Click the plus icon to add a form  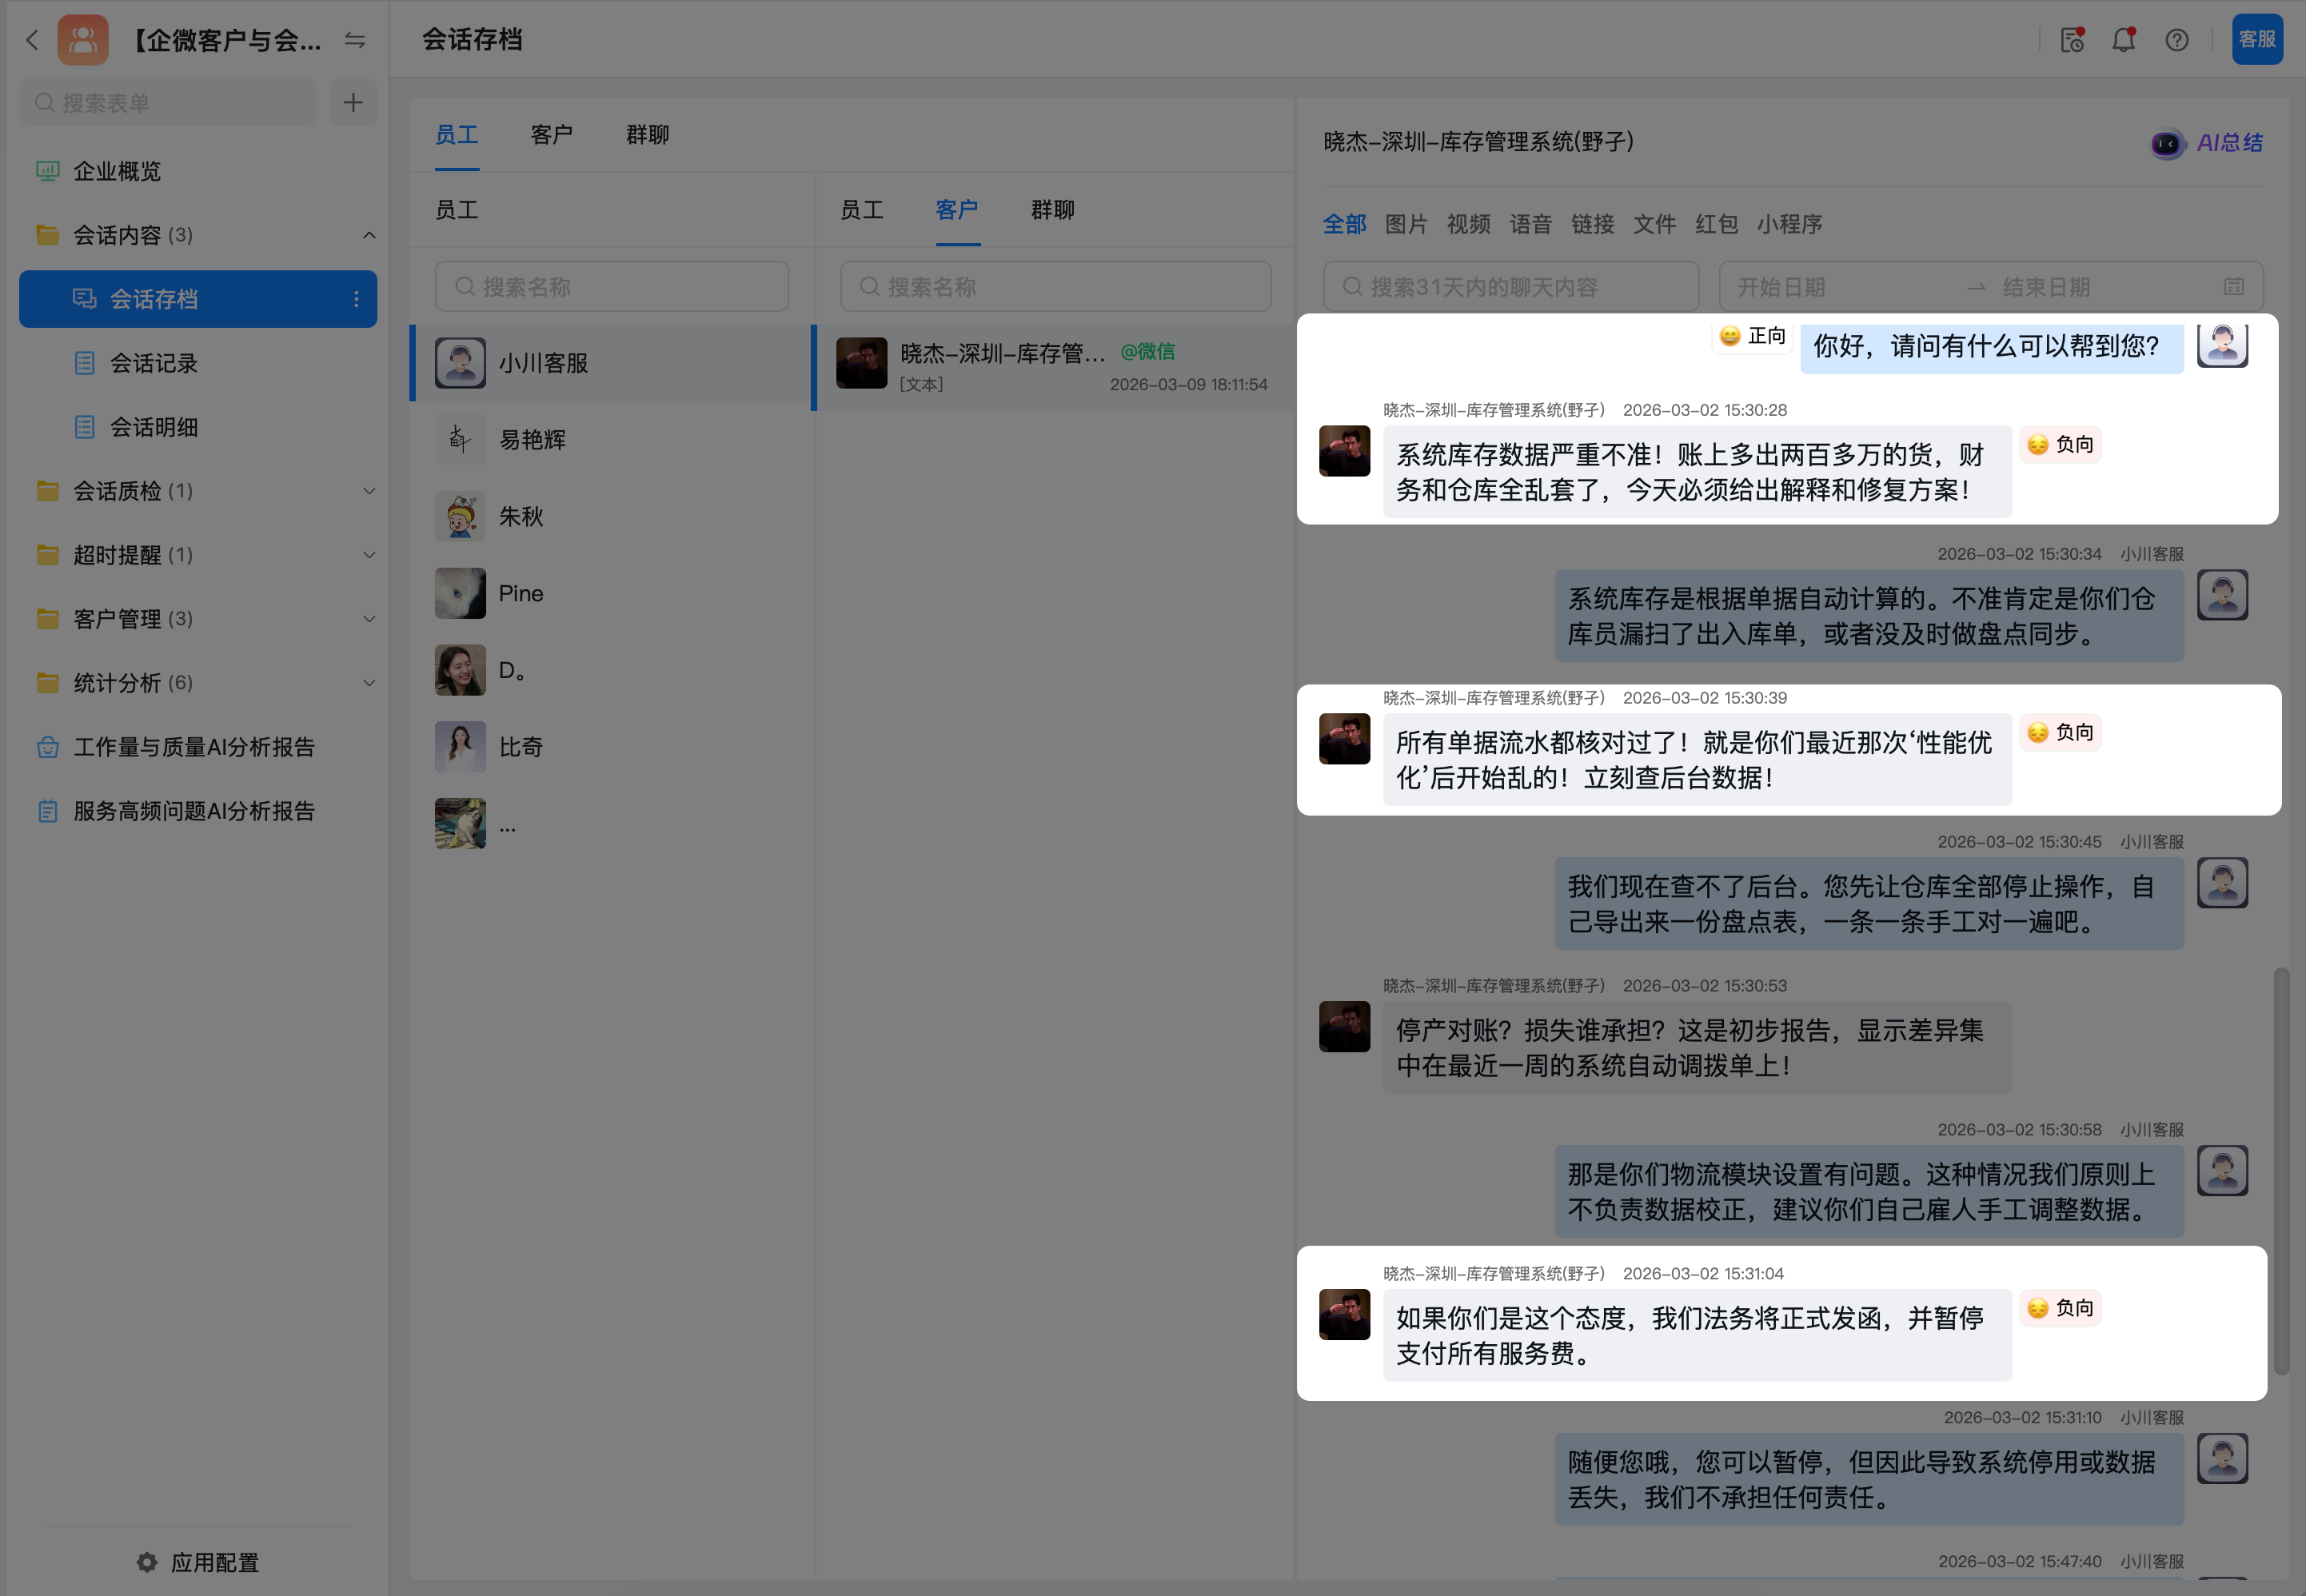352,102
